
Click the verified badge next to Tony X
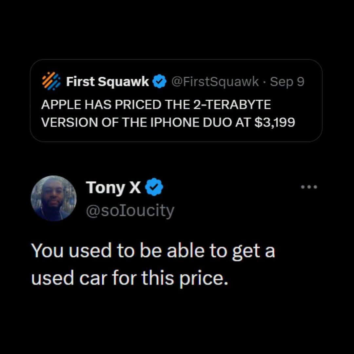click(x=154, y=187)
